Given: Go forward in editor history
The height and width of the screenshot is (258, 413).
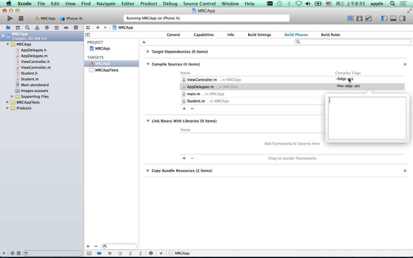Looking at the screenshot, I should pyautogui.click(x=105, y=27).
